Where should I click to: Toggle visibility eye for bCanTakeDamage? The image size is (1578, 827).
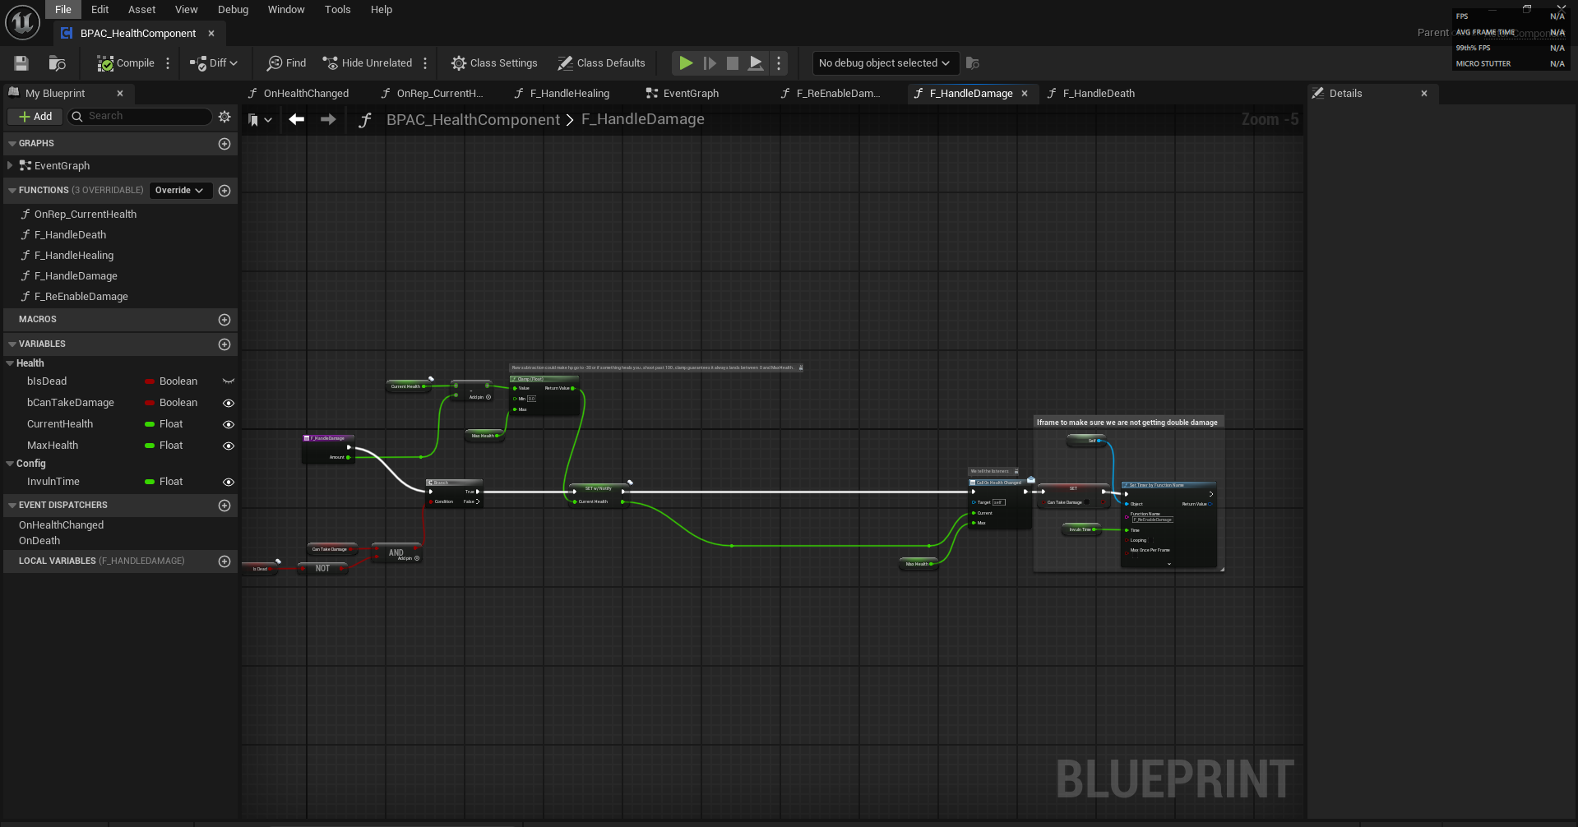229,403
